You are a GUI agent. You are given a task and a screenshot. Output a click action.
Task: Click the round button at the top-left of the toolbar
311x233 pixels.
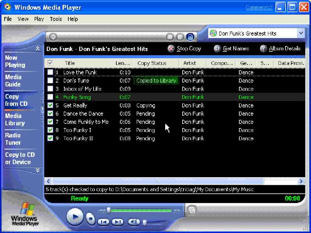click(53, 37)
